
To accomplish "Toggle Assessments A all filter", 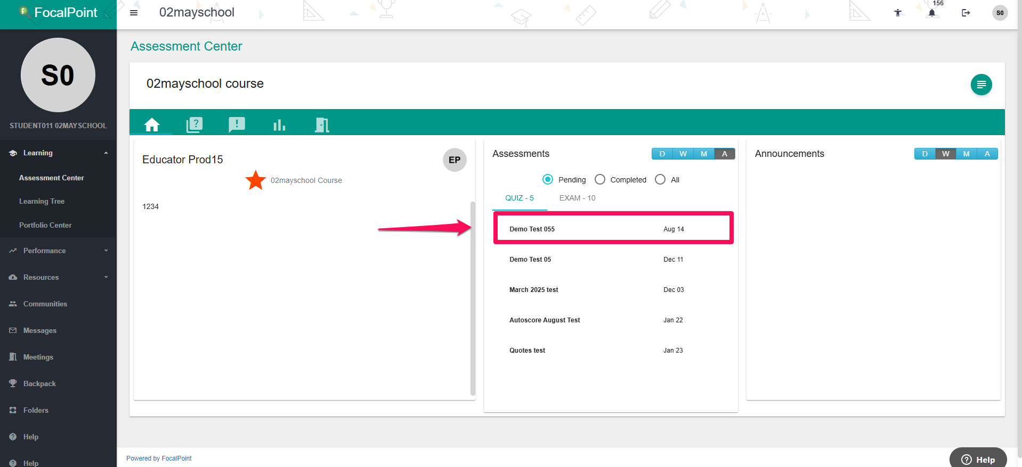I will click(725, 154).
